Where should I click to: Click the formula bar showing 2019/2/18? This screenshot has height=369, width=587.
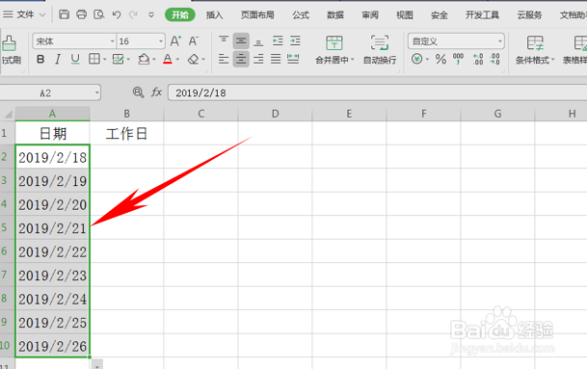coord(378,92)
